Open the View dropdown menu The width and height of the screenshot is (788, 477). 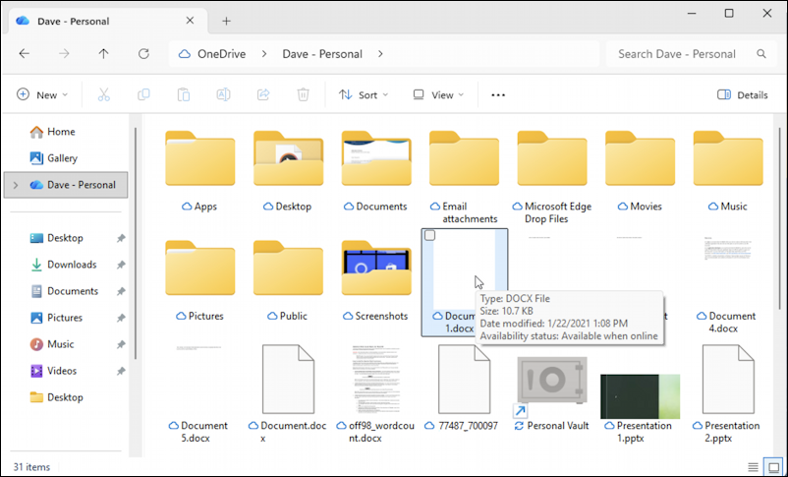click(437, 94)
